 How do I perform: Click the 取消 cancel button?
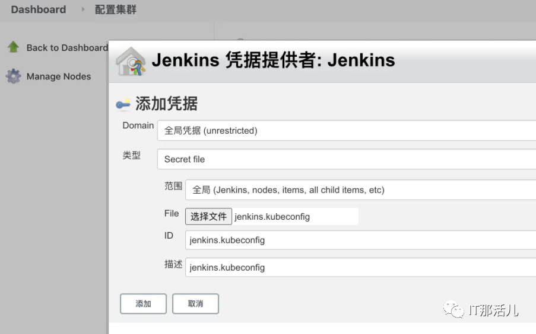click(195, 304)
